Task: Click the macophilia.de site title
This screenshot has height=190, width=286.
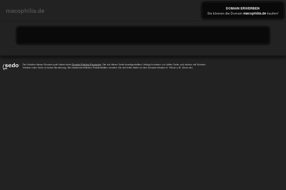Action: click(25, 11)
